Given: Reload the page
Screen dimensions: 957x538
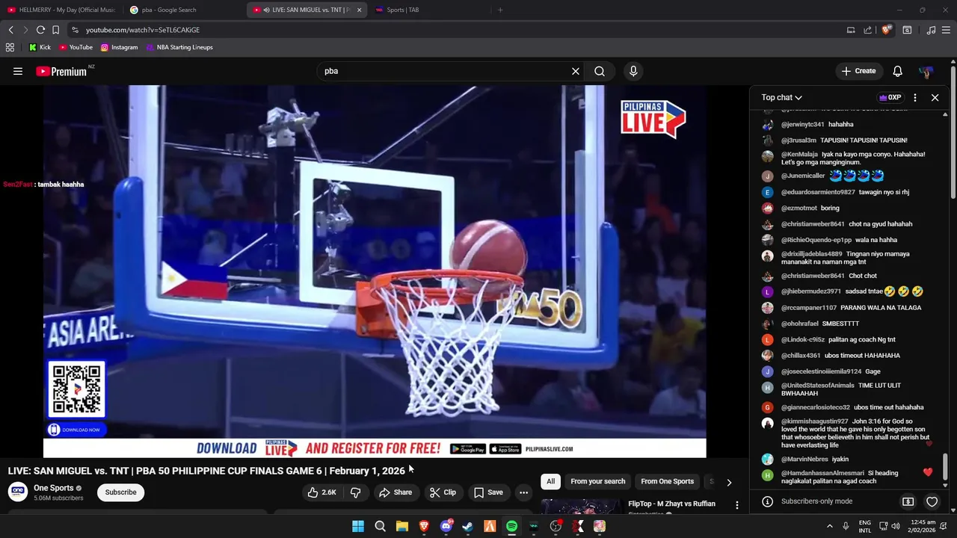Looking at the screenshot, I should coord(40,30).
